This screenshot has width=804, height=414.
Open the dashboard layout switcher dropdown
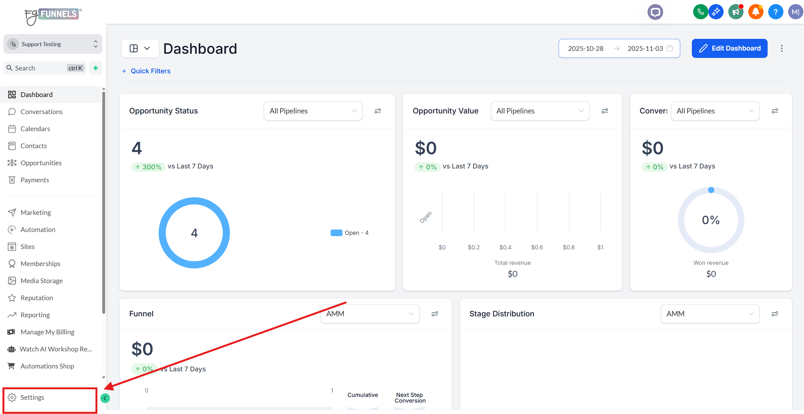140,48
